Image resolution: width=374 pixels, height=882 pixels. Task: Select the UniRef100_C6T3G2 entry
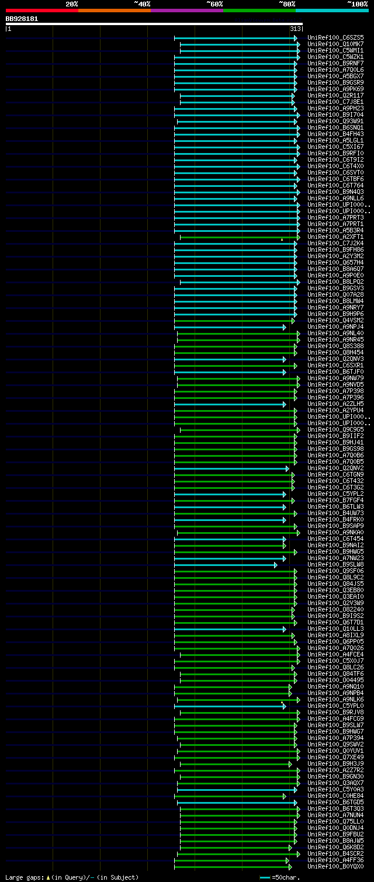point(335,487)
